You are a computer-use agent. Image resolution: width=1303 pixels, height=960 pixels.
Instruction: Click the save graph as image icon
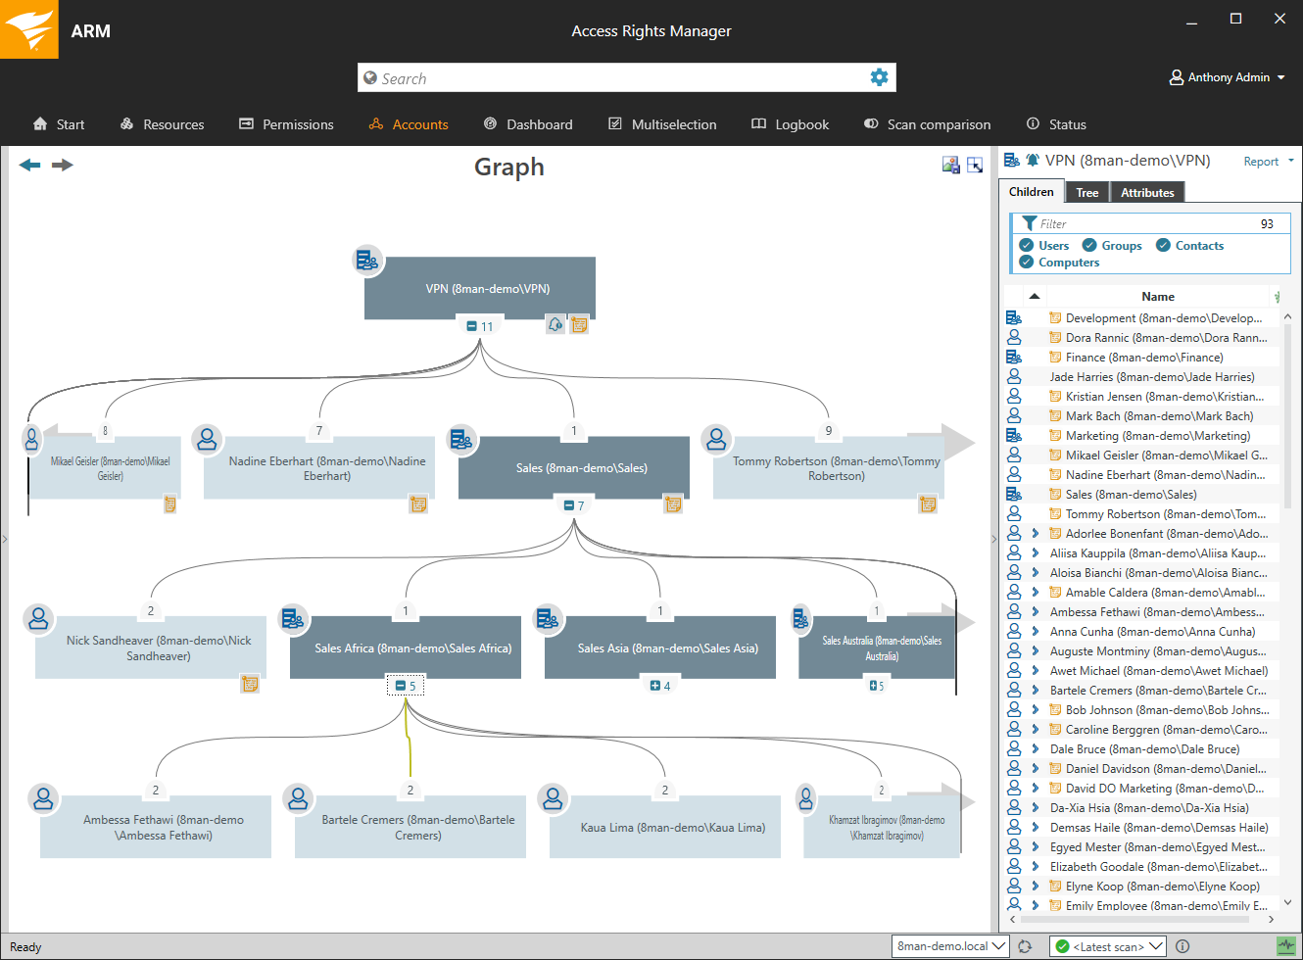point(950,165)
